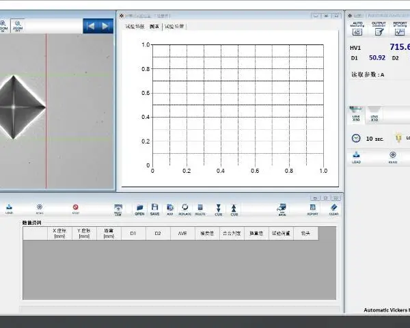Viewport: 410px width, 328px height.
Task: Click the ZOOM OUT magnifier icon
Action: [x=18, y=26]
